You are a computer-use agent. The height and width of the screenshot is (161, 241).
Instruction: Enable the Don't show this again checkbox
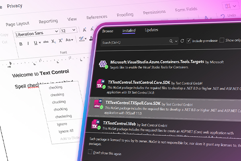coord(90,152)
